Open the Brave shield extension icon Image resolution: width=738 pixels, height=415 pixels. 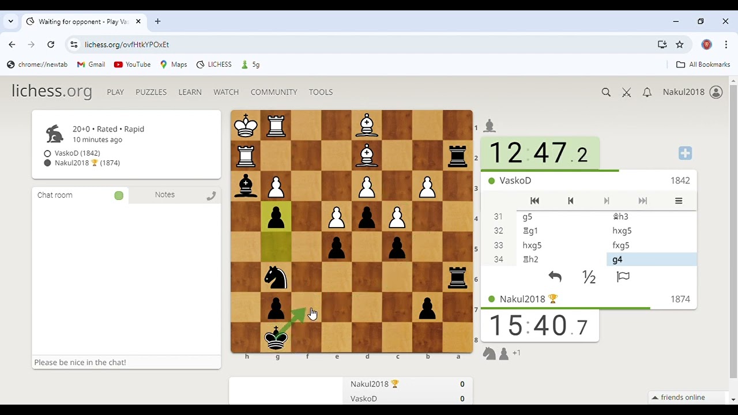(706, 44)
